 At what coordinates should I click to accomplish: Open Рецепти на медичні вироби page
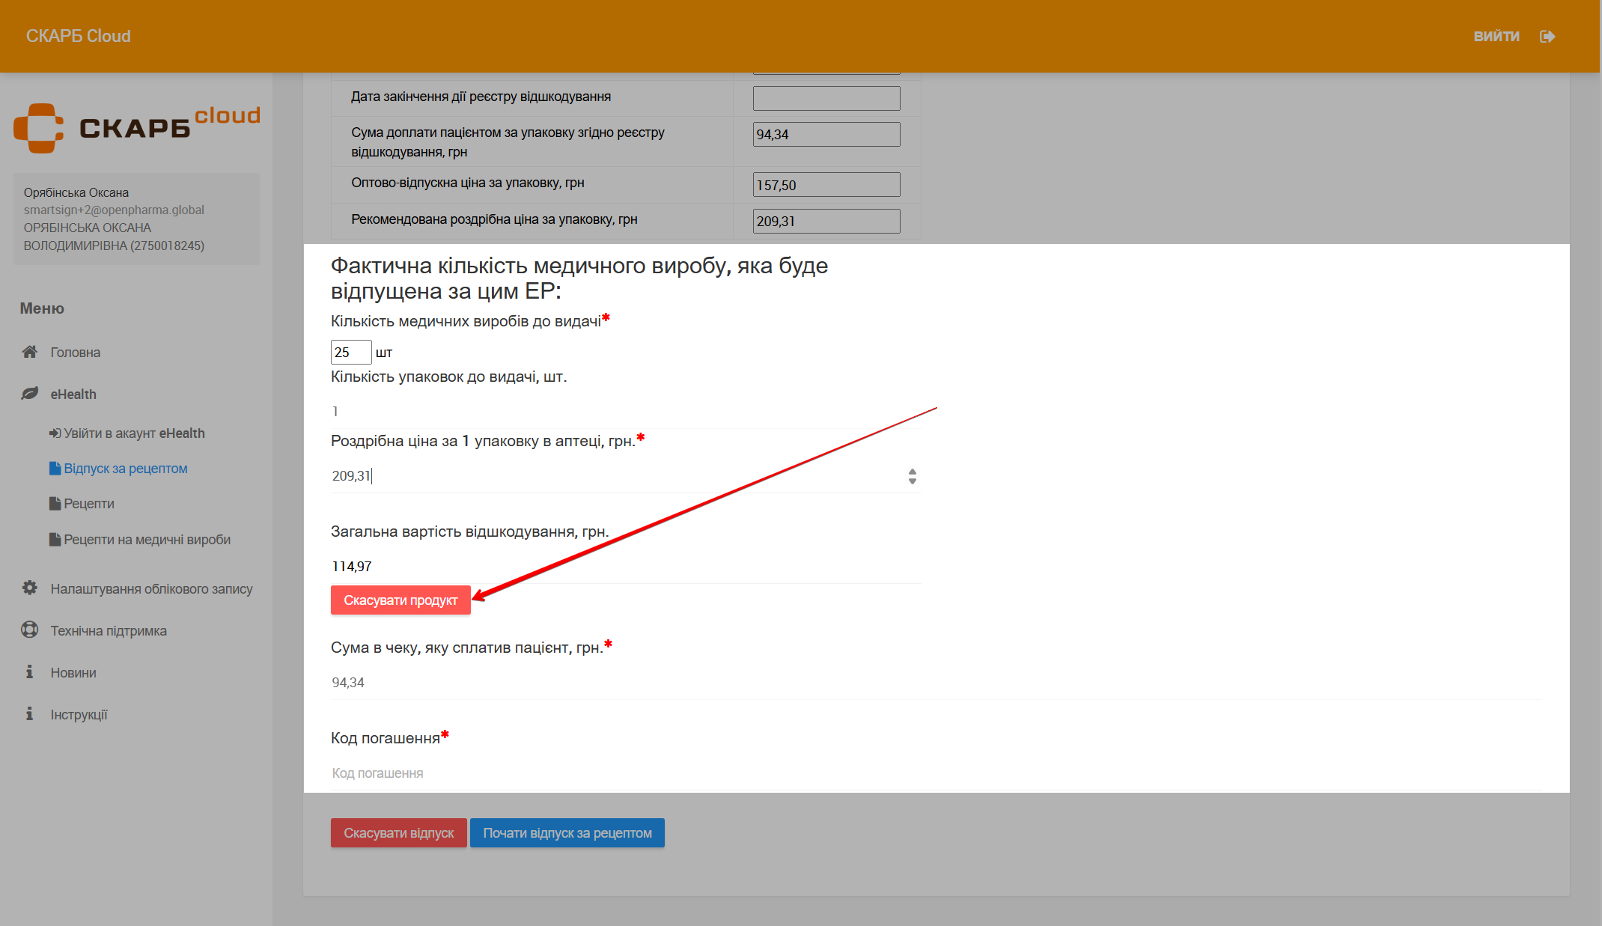point(146,540)
